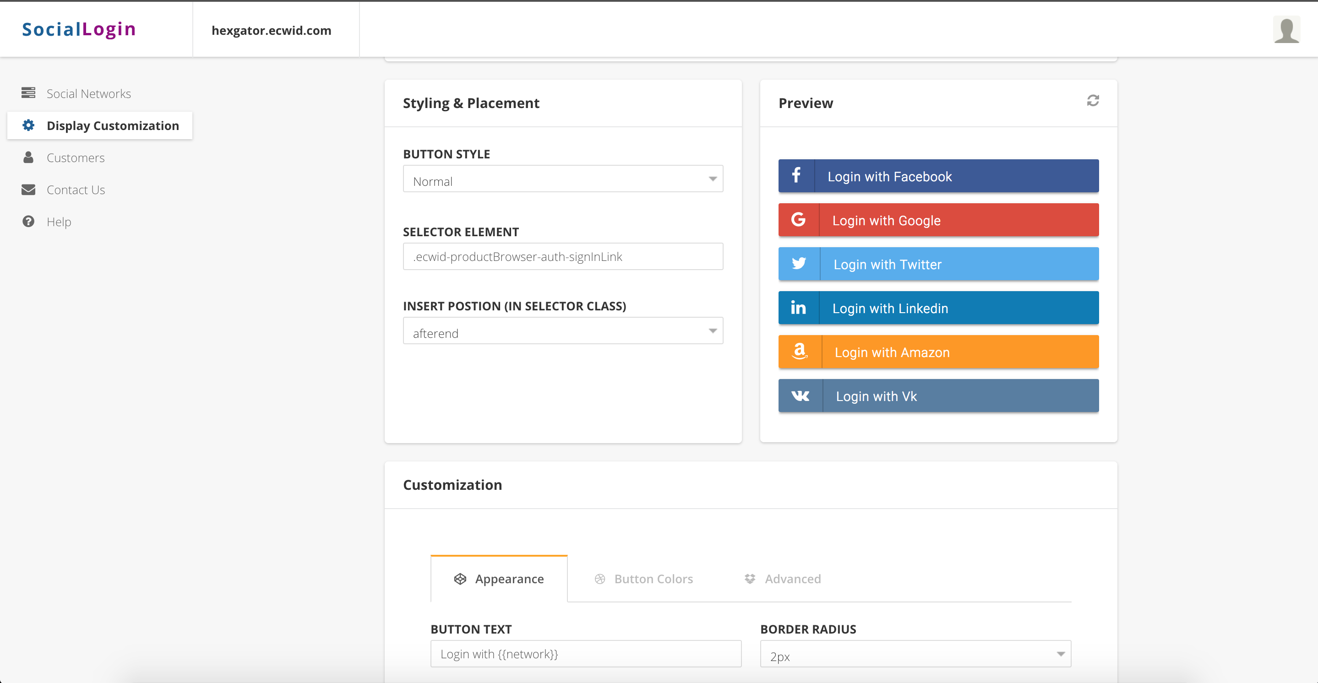Click the Help question mark icon
Screen dimensions: 1318x683
tap(28, 221)
